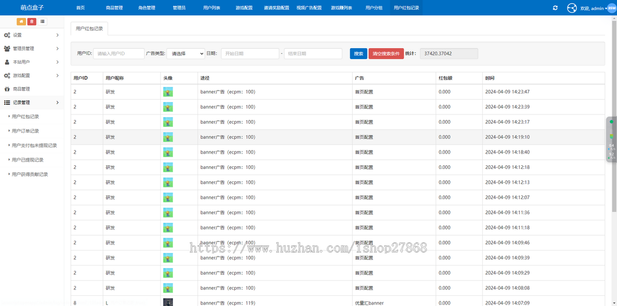Expand the 游戏配置 sidebar chevron

point(57,75)
